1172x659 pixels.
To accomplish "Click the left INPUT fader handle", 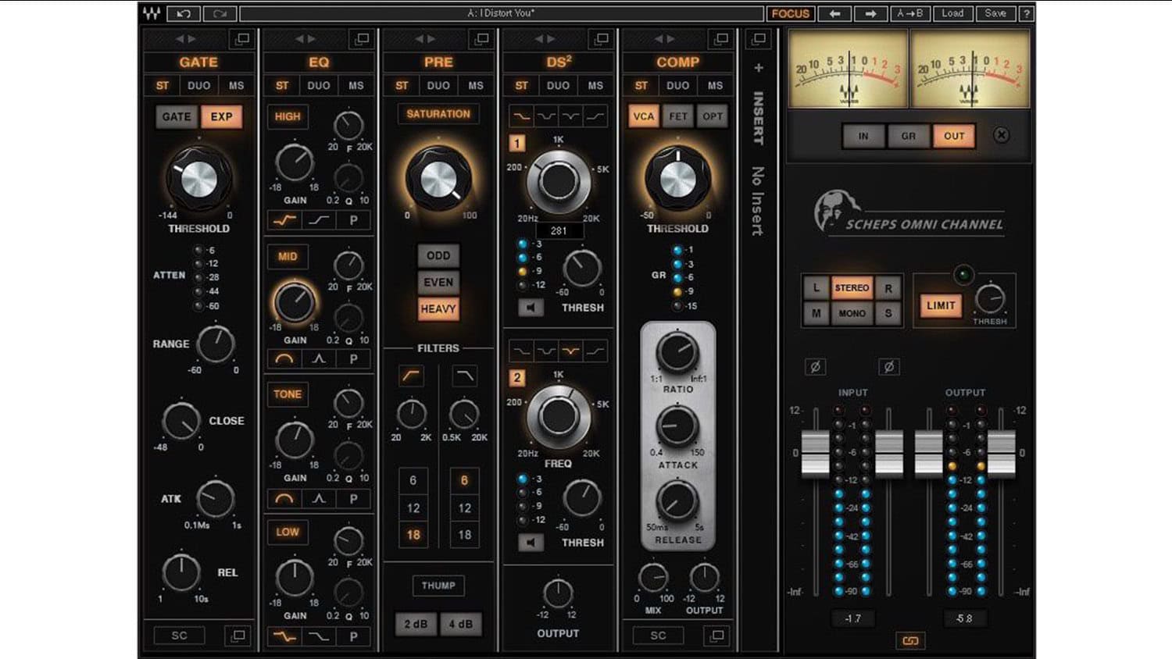I will [816, 453].
